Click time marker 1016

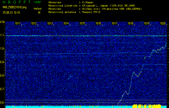tap(98, 23)
